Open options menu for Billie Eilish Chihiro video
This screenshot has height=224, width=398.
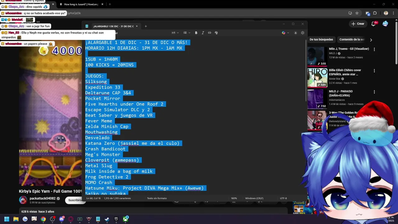(x=374, y=71)
